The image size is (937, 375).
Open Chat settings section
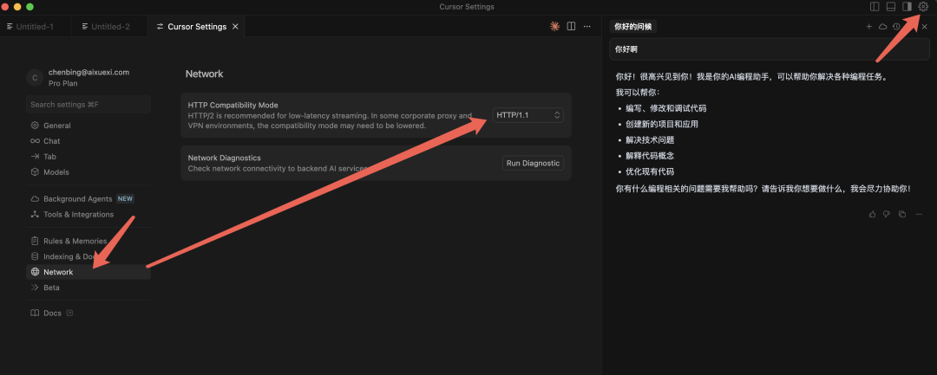coord(88,141)
